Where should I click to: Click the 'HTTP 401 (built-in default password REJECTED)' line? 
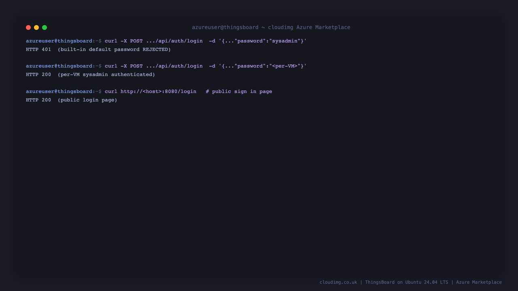pos(98,49)
